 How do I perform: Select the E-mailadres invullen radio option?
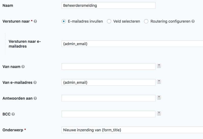(64, 21)
